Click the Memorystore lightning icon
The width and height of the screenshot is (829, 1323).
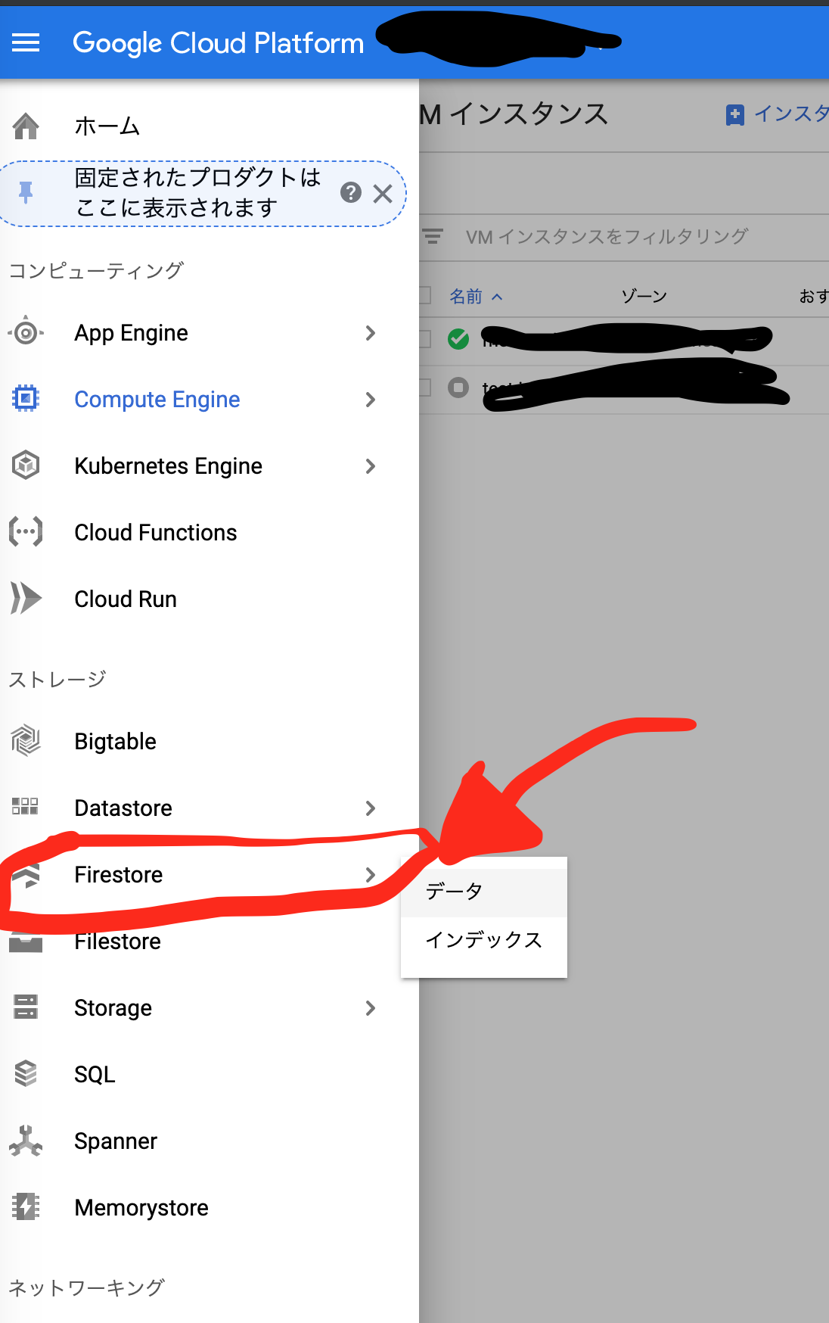click(26, 1206)
